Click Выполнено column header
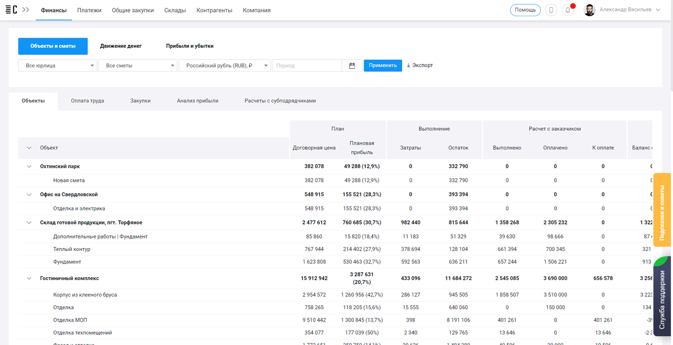Viewport: 673px width, 345px height. coord(507,148)
